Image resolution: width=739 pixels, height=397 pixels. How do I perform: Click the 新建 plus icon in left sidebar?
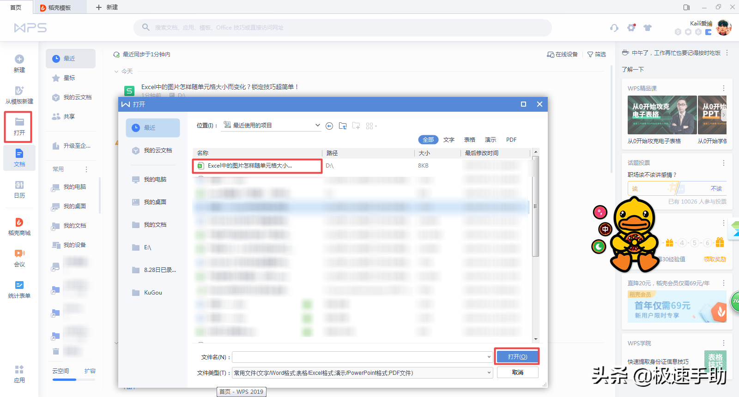click(19, 59)
